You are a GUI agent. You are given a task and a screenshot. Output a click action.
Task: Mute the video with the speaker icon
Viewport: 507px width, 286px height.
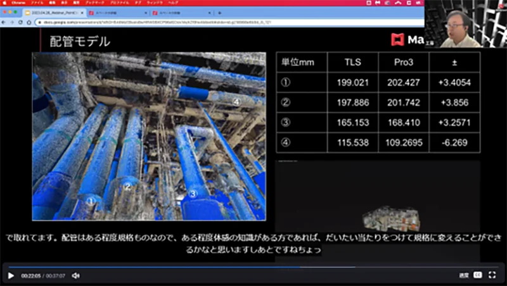click(x=75, y=275)
